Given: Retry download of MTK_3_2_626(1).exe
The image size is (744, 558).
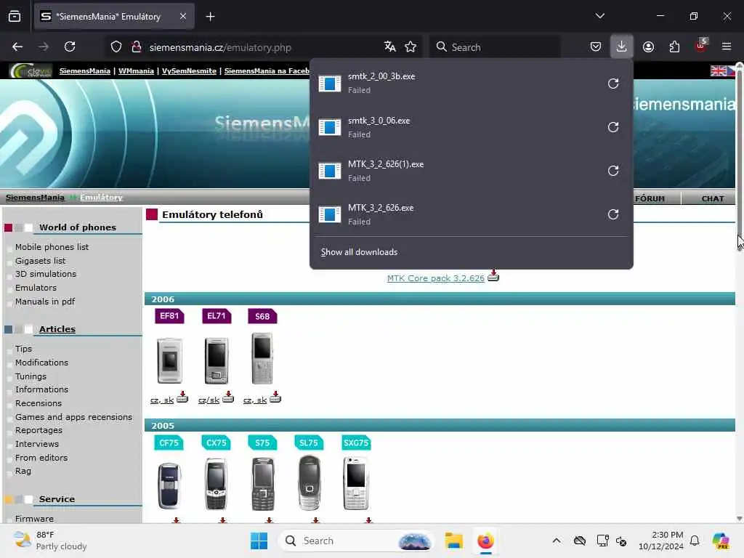Looking at the screenshot, I should coord(613,171).
